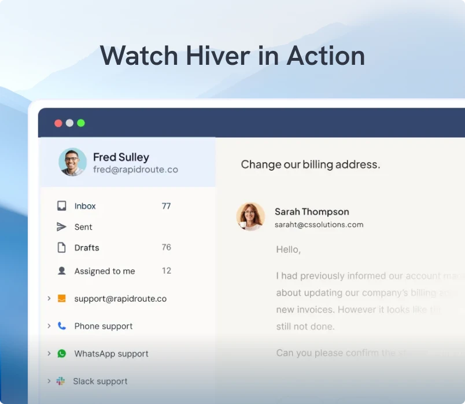Screen dimensions: 465x404
Task: Click the blue Phone support icon
Action: click(61, 326)
